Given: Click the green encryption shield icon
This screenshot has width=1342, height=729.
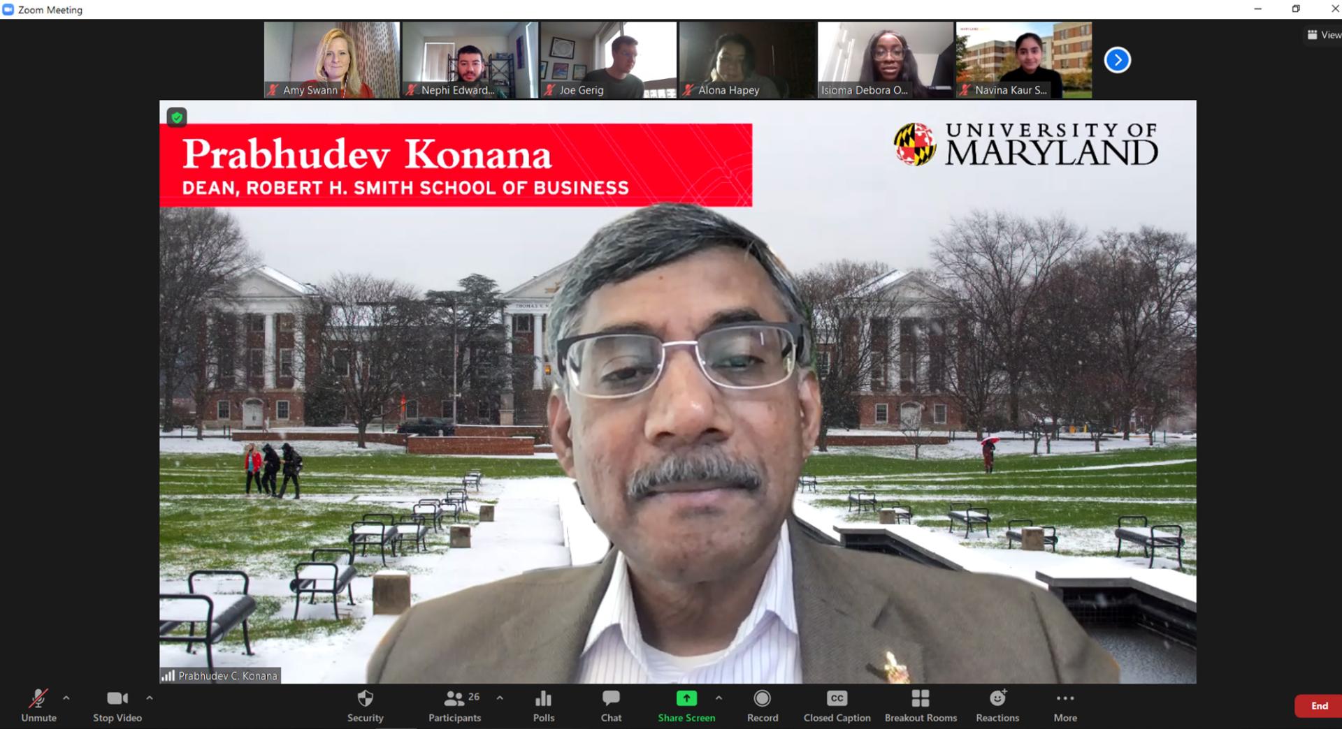Looking at the screenshot, I should pos(177,117).
